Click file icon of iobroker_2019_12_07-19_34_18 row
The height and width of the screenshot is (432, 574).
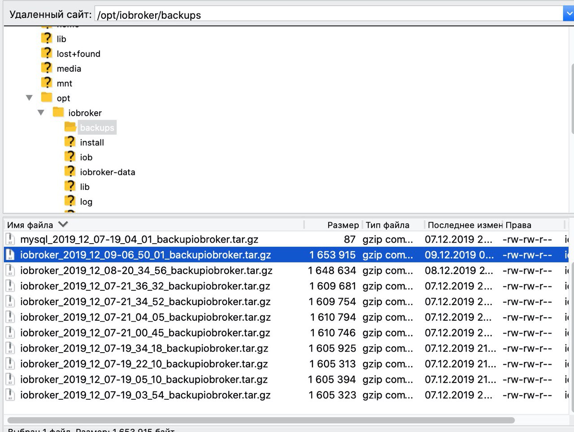(10, 348)
